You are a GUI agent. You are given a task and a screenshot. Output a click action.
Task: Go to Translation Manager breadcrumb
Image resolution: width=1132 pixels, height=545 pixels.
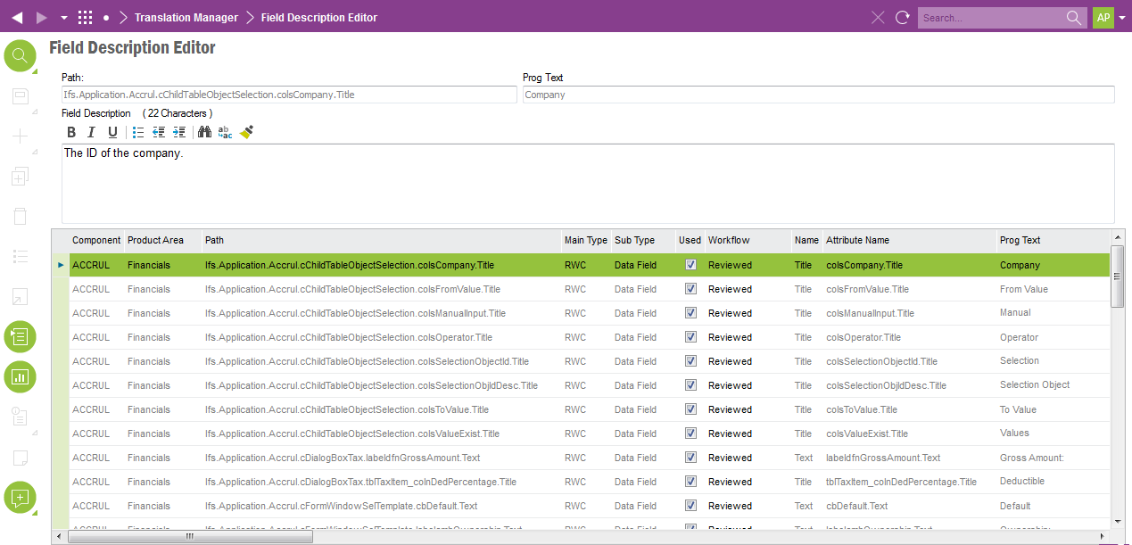[186, 18]
